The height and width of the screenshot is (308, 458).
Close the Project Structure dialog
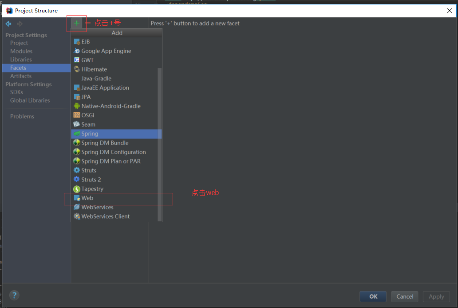click(x=449, y=11)
